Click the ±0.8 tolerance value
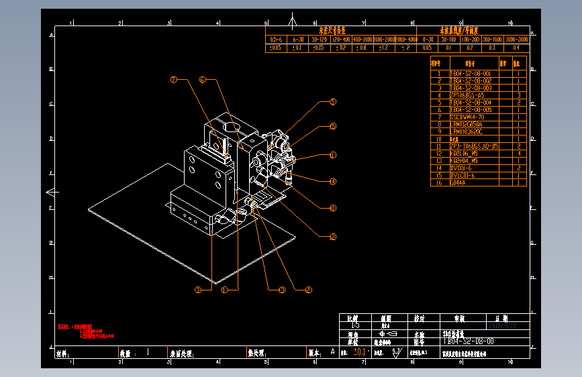The width and height of the screenshot is (582, 377). pos(361,48)
